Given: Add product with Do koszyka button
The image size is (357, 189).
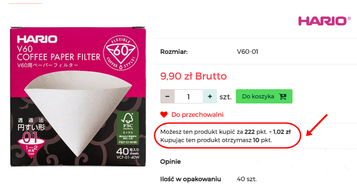Looking at the screenshot, I should click(x=264, y=96).
